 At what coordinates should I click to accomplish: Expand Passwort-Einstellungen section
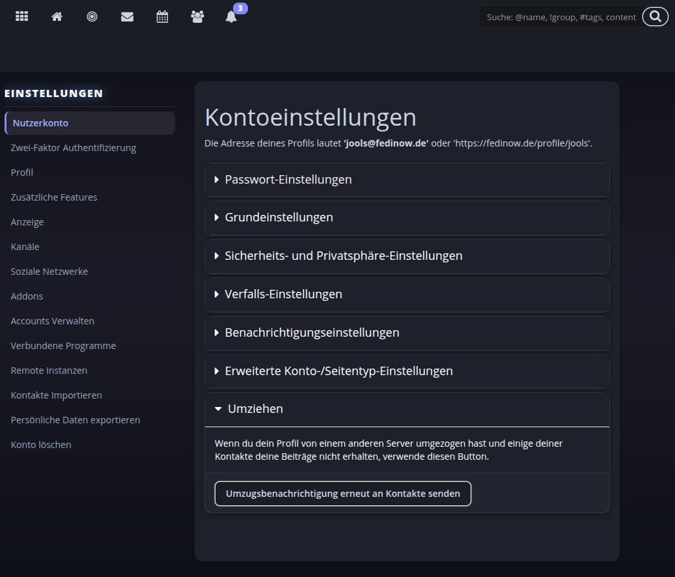tap(288, 180)
